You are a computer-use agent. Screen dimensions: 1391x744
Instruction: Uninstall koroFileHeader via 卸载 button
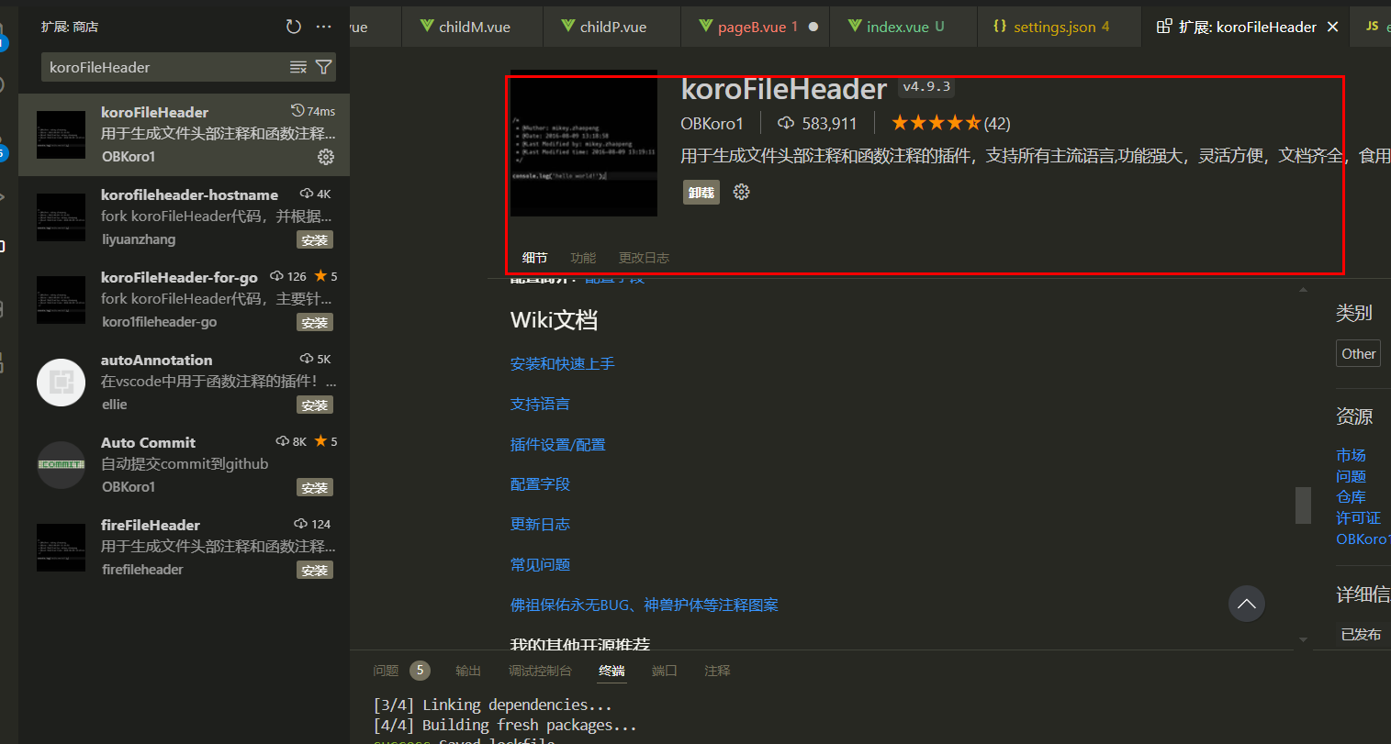pos(701,192)
